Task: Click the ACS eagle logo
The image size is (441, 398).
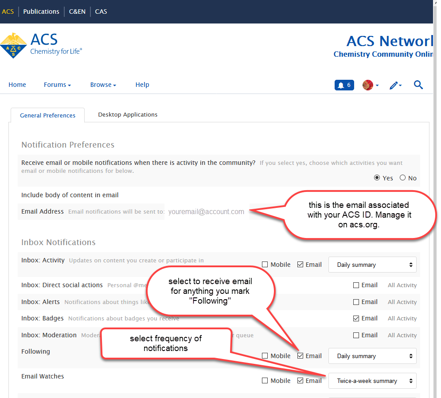Action: point(13,46)
